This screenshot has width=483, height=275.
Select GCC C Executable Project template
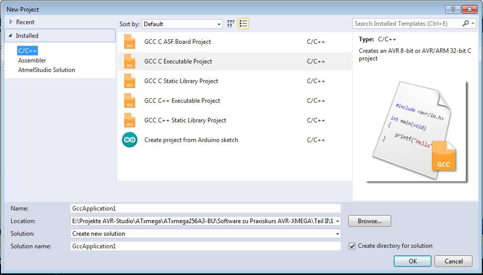235,61
